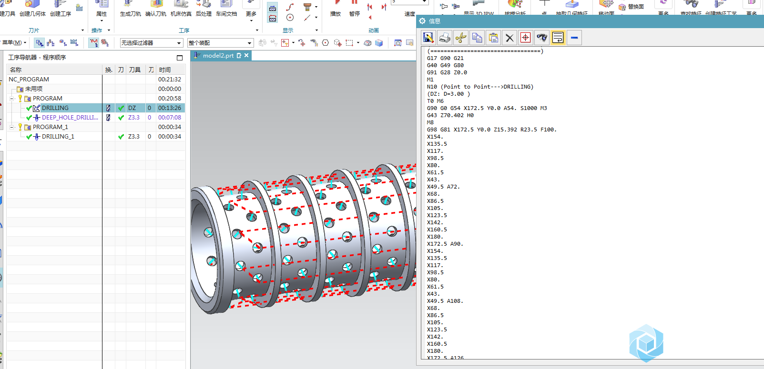Expand More (更多) in Operations group

[x=251, y=11]
